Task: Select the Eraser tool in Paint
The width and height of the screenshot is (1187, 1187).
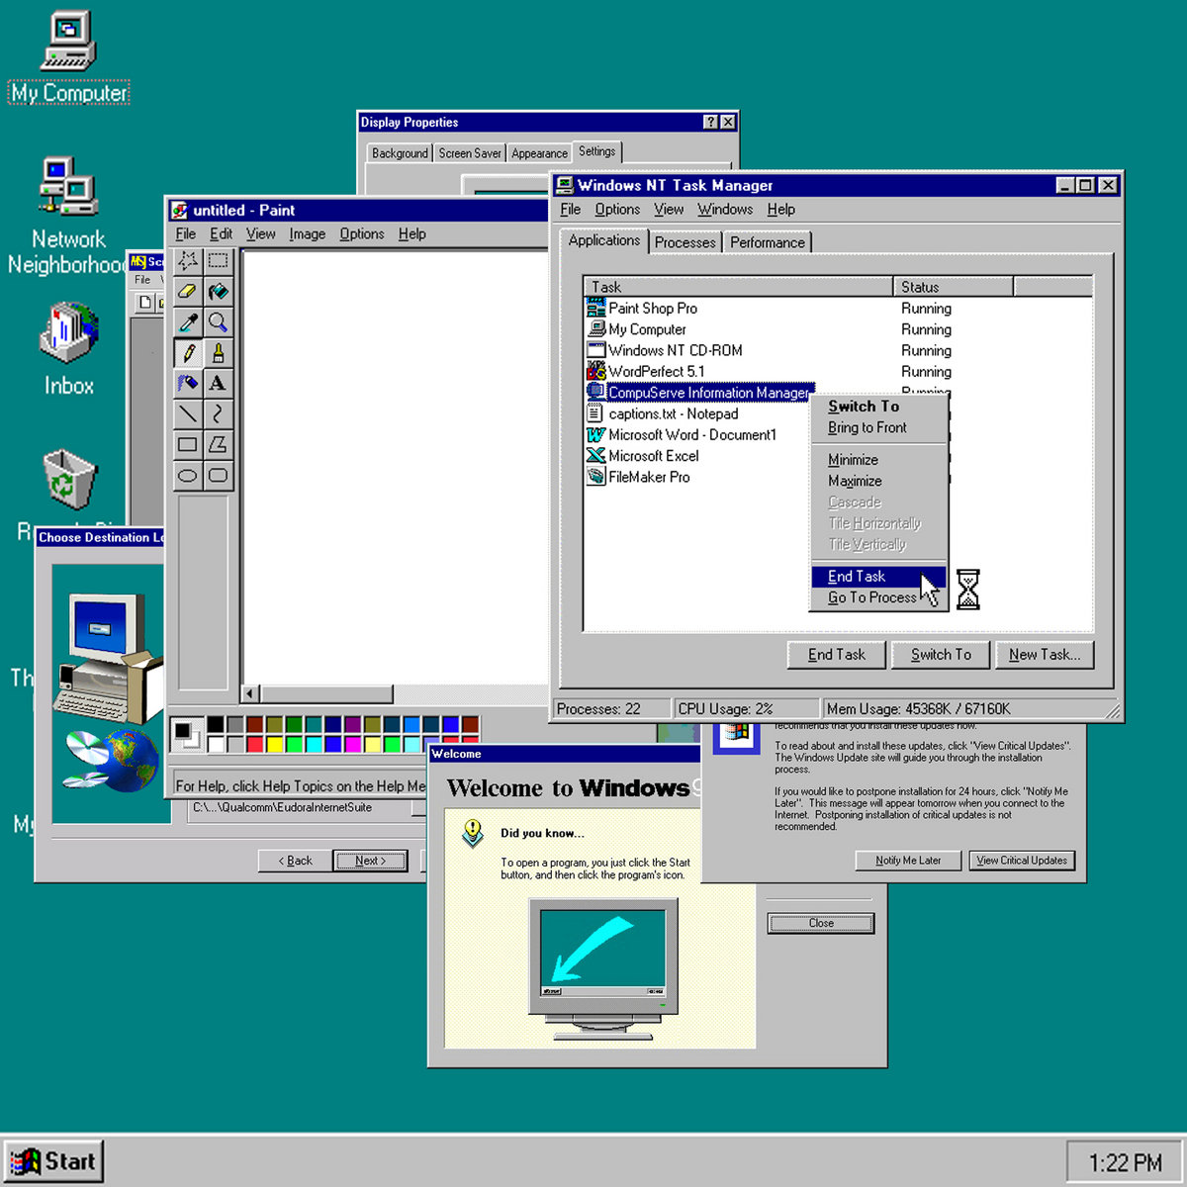Action: [x=187, y=292]
